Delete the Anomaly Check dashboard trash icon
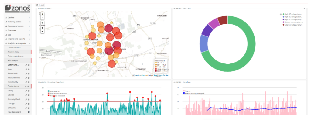The height and width of the screenshot is (120, 311). [x=29, y=99]
